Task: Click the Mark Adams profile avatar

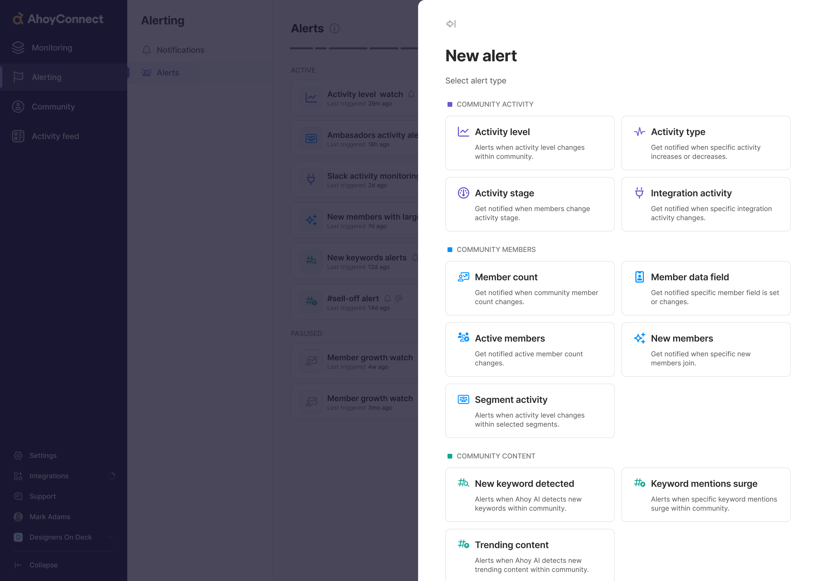Action: pyautogui.click(x=18, y=517)
